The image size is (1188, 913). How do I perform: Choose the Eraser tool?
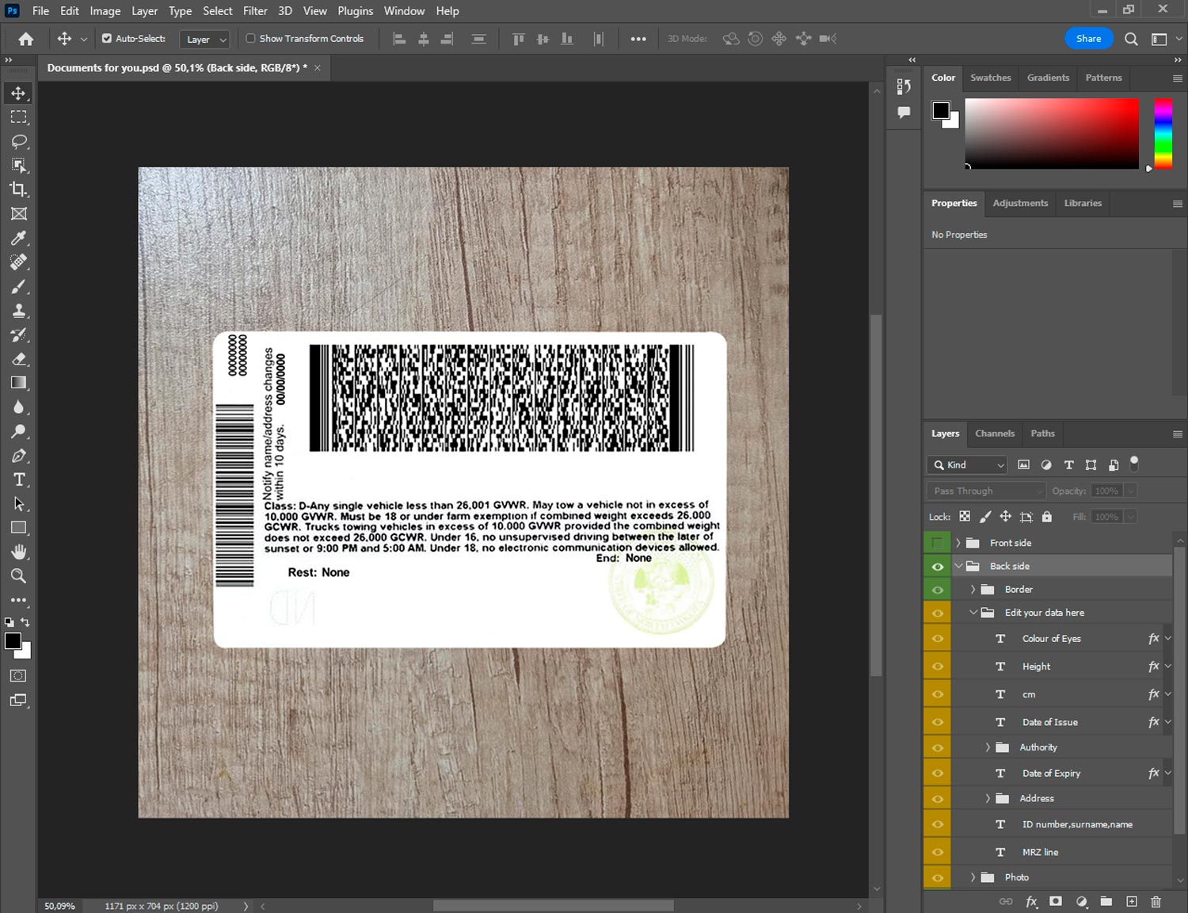[x=19, y=359]
